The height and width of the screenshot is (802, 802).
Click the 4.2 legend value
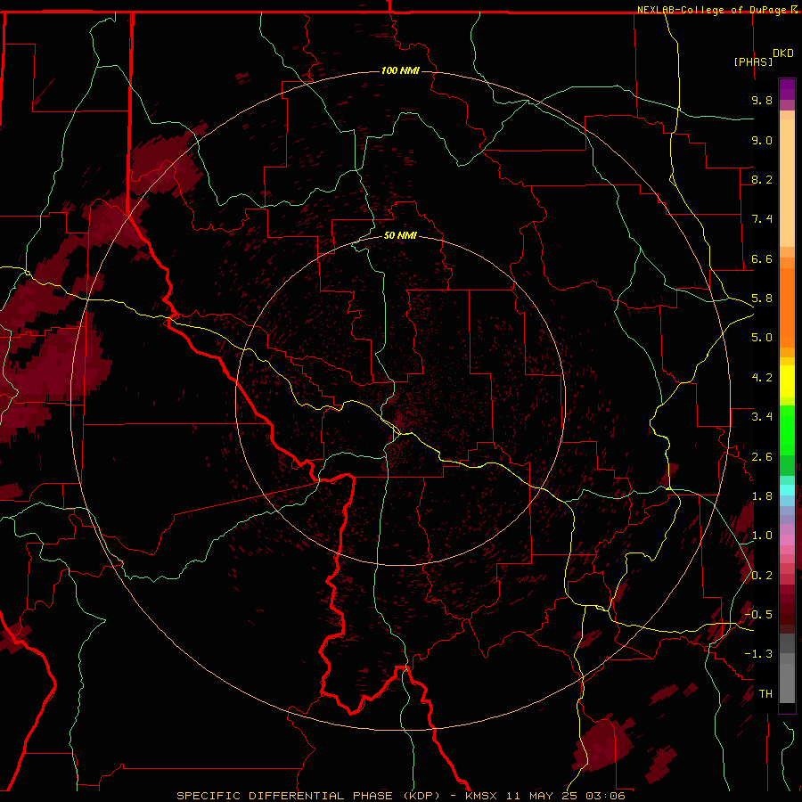[x=762, y=378]
